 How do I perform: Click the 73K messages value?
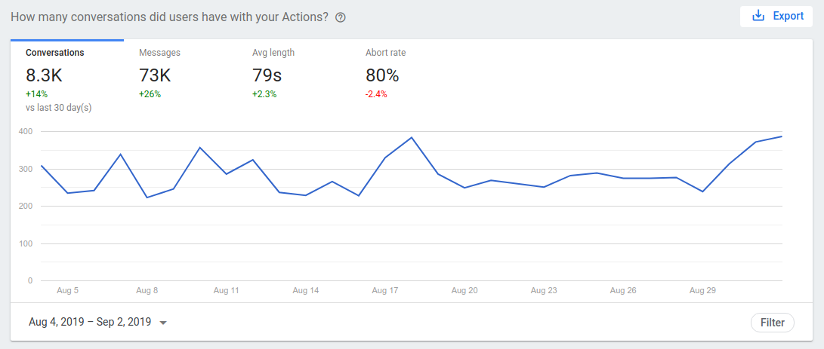pyautogui.click(x=155, y=75)
